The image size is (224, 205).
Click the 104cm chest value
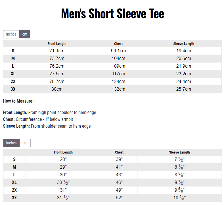coord(118,59)
